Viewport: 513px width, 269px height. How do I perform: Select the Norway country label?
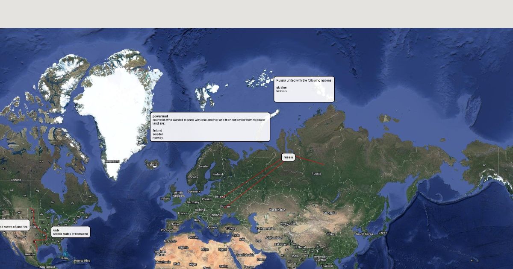[193, 177]
